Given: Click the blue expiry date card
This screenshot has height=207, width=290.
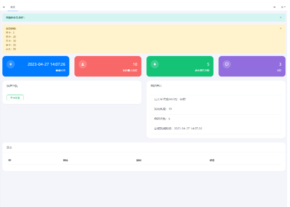Looking at the screenshot, I should tap(36, 66).
